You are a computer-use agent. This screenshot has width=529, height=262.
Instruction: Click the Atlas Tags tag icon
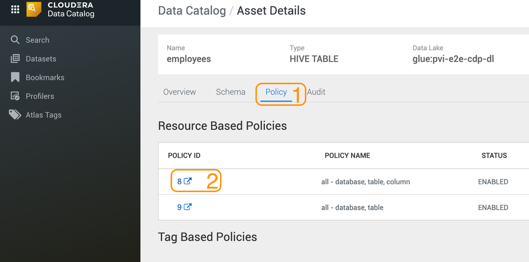tap(15, 115)
